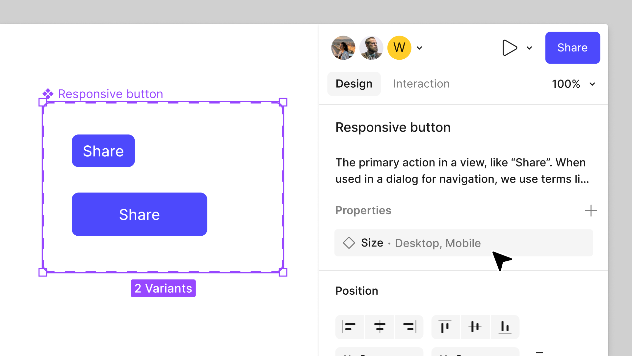Select the large Share button variant
Image resolution: width=632 pixels, height=356 pixels.
139,214
